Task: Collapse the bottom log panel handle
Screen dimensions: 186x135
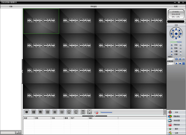Action: point(95,116)
